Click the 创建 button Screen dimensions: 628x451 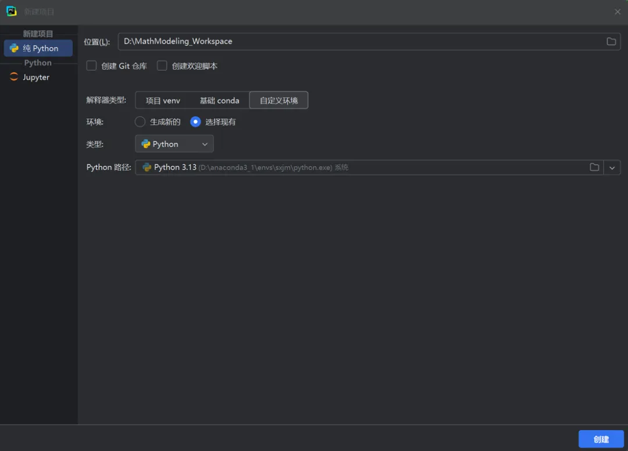[601, 439]
